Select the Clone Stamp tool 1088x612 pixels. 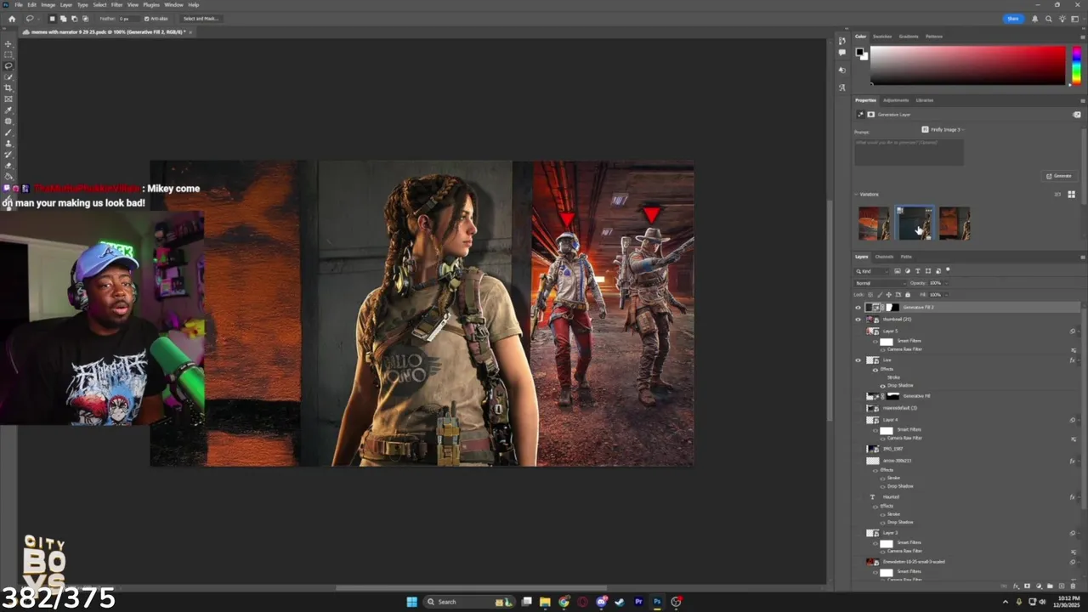[x=8, y=144]
